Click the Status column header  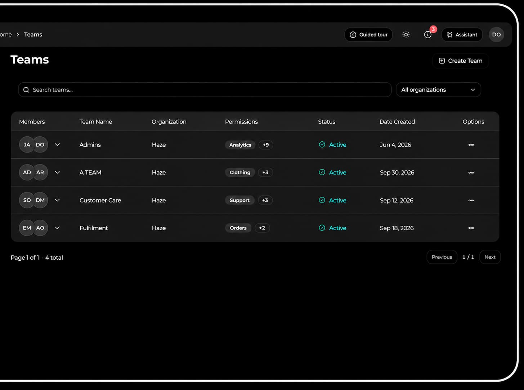[327, 122]
